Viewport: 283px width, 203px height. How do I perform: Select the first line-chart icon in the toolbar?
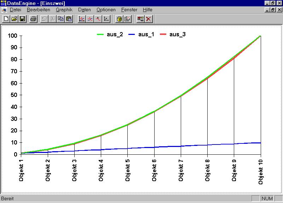coord(82,19)
